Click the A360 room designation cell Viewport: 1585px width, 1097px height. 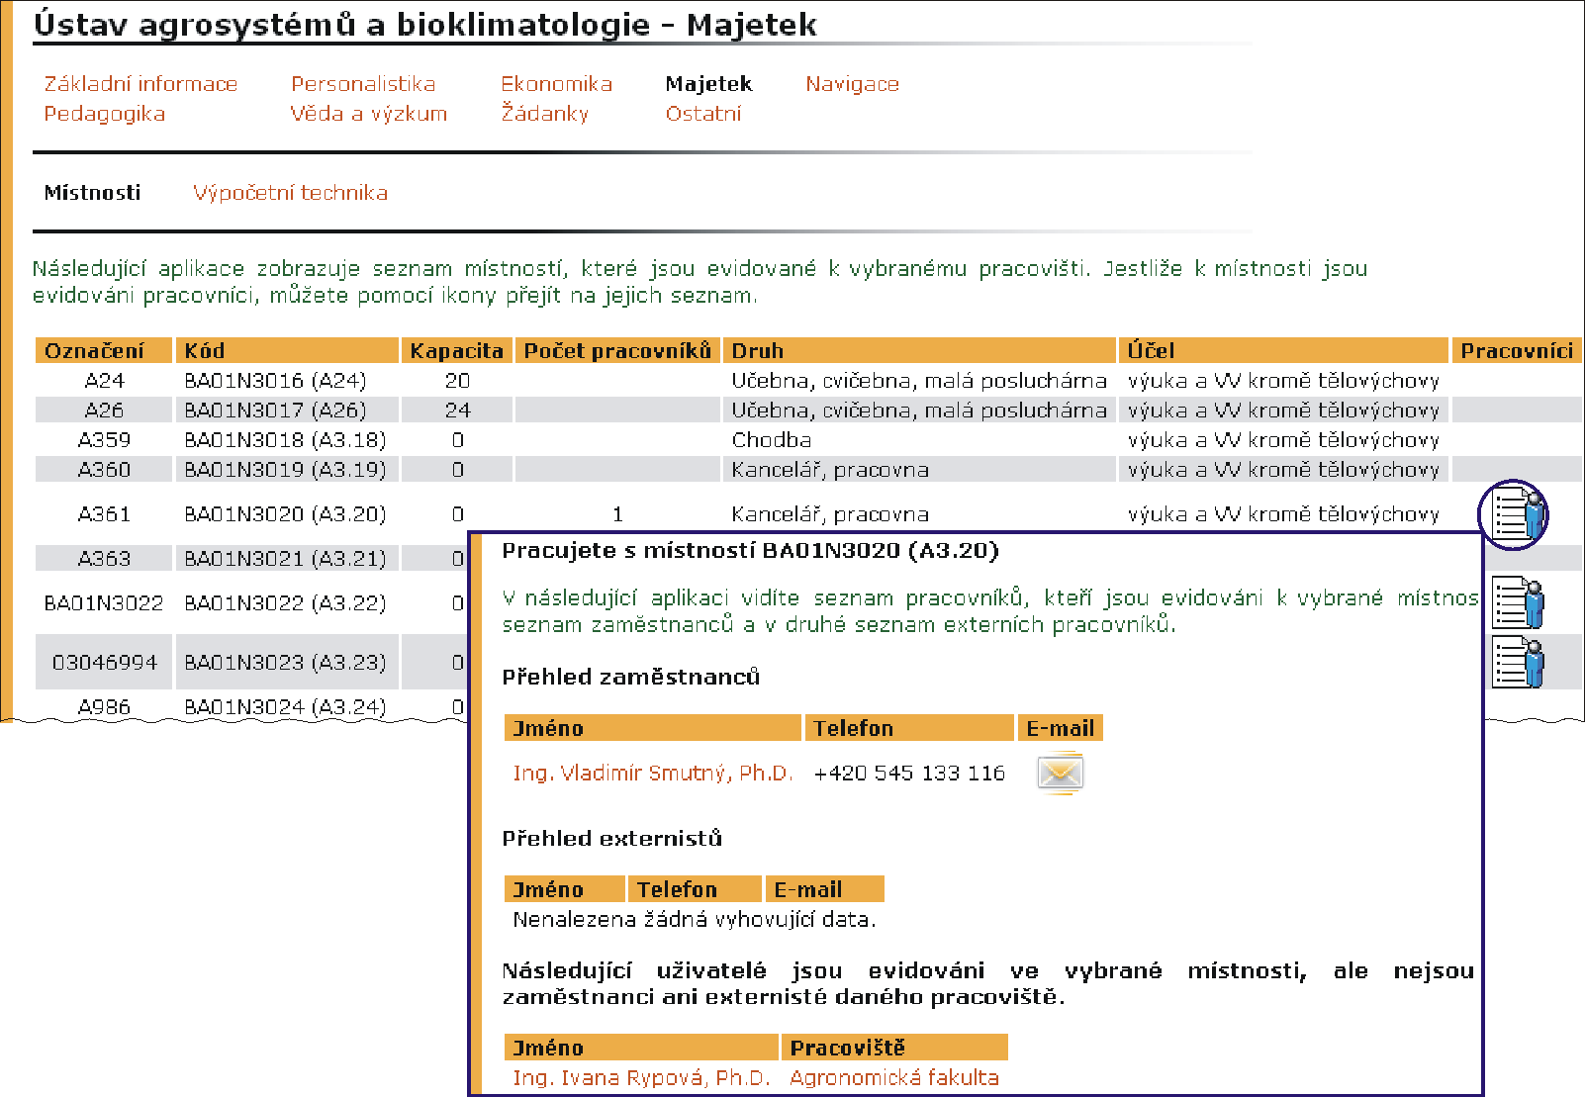[x=104, y=470]
